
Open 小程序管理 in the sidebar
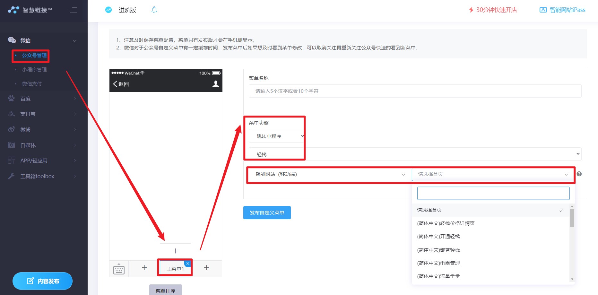pyautogui.click(x=34, y=70)
